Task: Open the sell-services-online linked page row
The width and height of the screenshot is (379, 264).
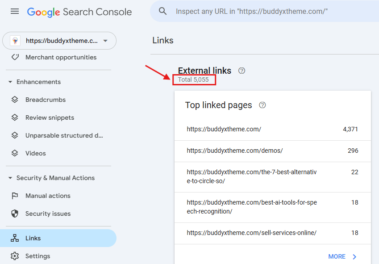Action: pyautogui.click(x=273, y=233)
